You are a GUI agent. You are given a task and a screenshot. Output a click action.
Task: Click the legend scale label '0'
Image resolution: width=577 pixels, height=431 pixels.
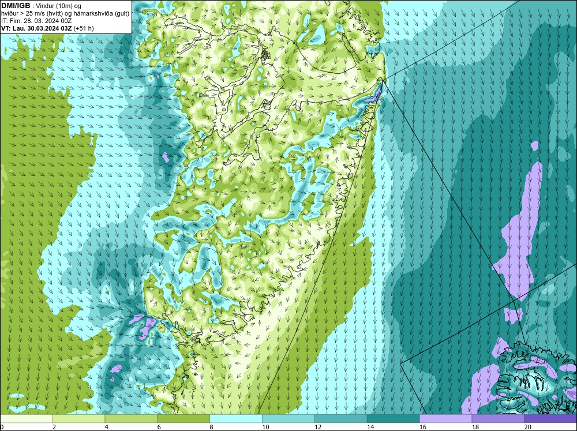pyautogui.click(x=2, y=427)
